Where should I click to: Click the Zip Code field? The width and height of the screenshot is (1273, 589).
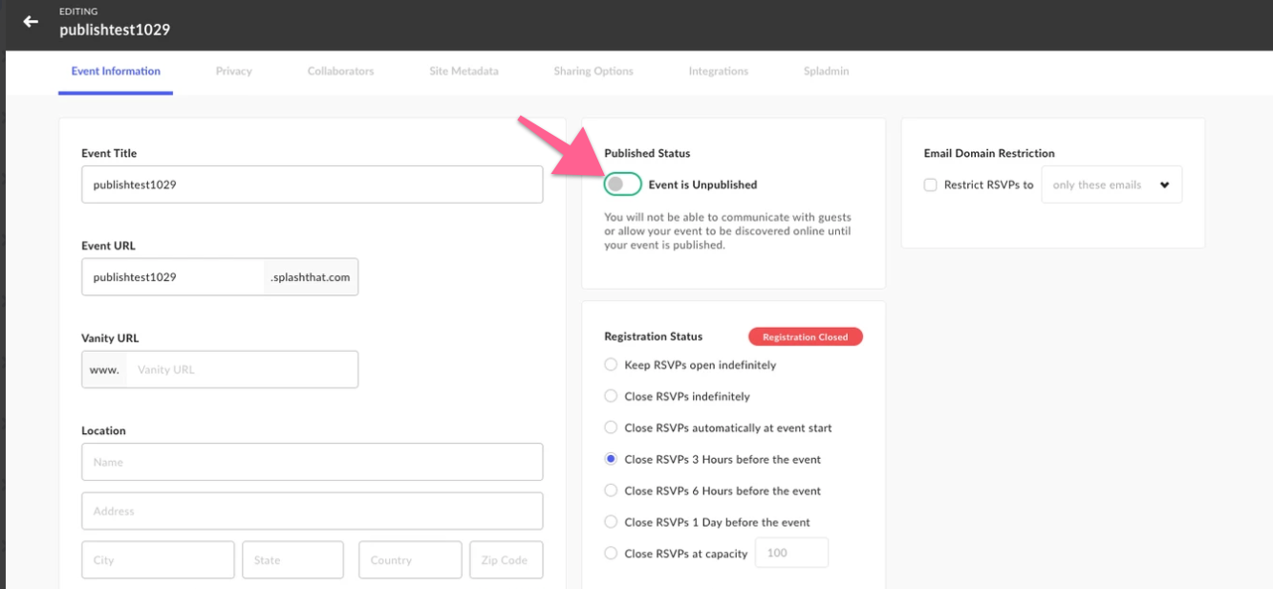(507, 560)
